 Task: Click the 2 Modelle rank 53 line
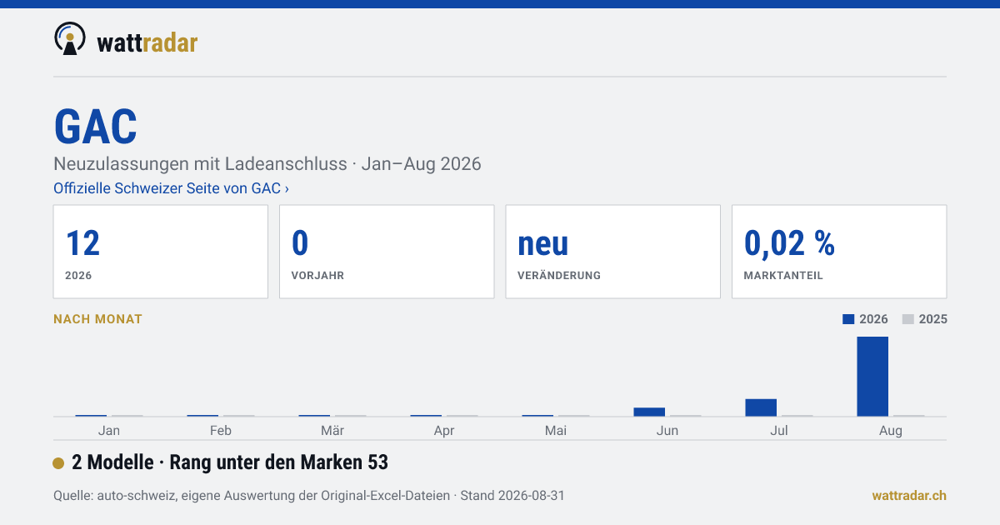click(x=230, y=462)
